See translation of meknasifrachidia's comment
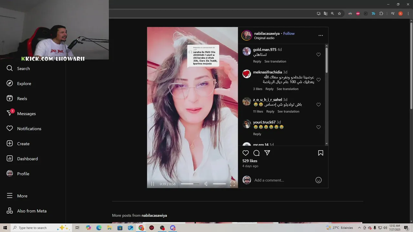The height and width of the screenshot is (232, 413). 287,89
